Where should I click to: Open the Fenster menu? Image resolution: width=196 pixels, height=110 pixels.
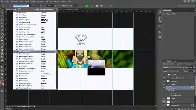[x=63, y=2]
